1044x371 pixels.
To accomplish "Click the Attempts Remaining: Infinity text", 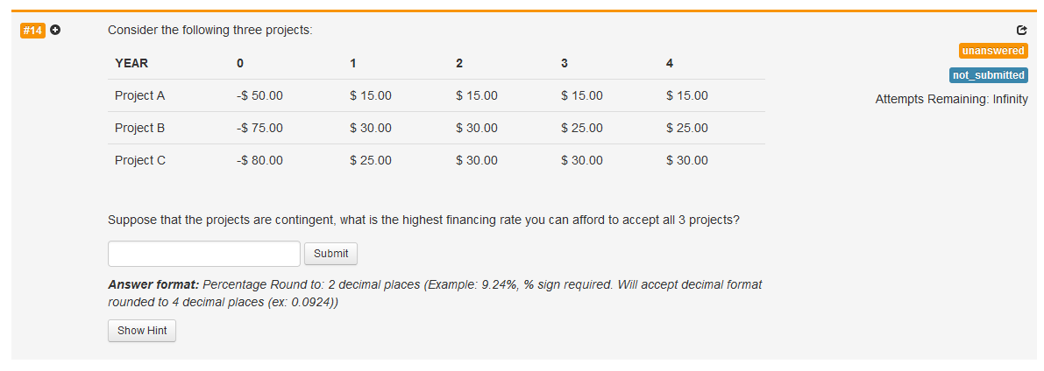I will [x=951, y=99].
